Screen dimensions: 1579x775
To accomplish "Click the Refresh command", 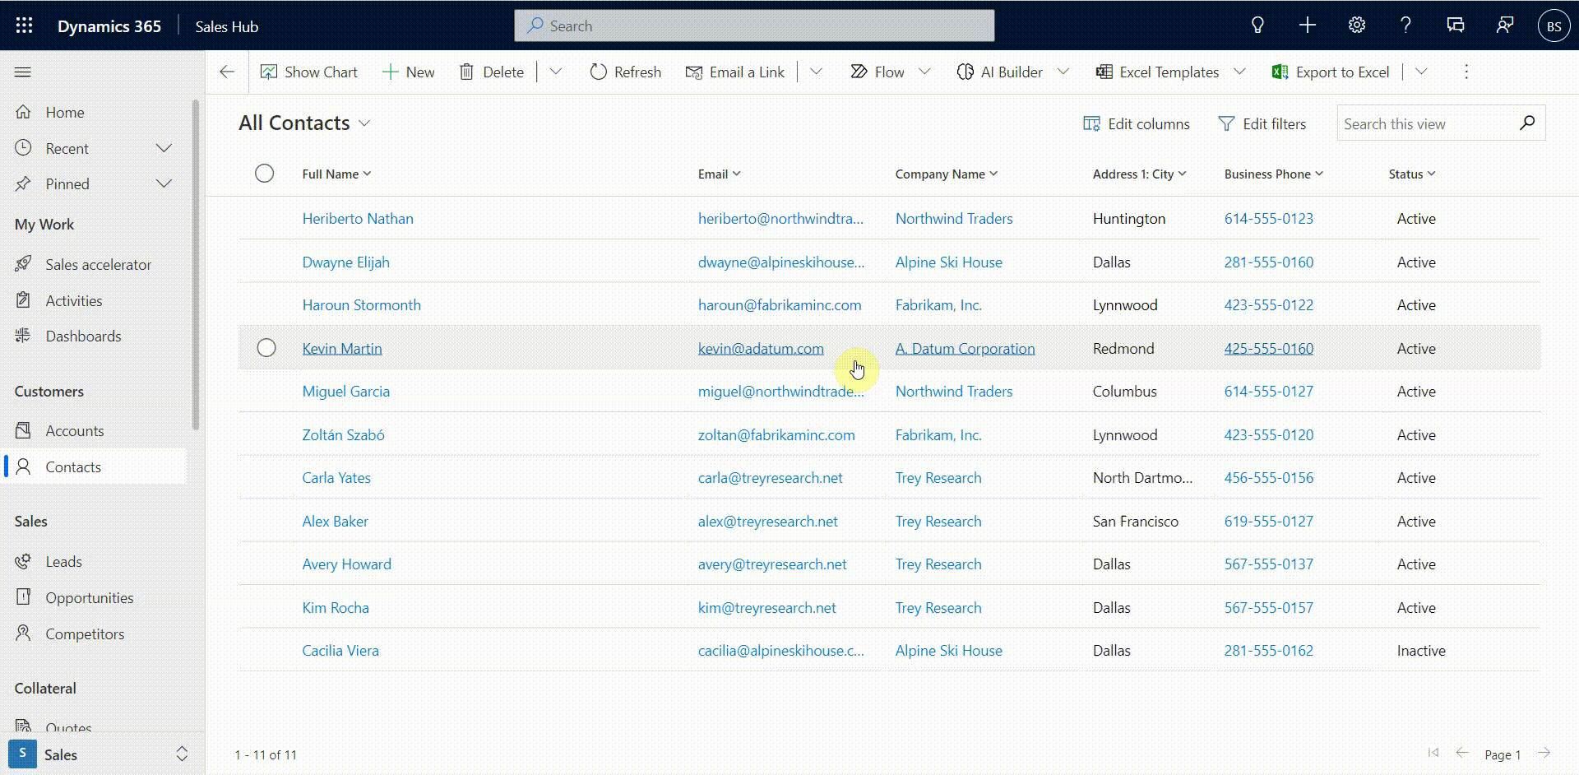I will (x=626, y=72).
